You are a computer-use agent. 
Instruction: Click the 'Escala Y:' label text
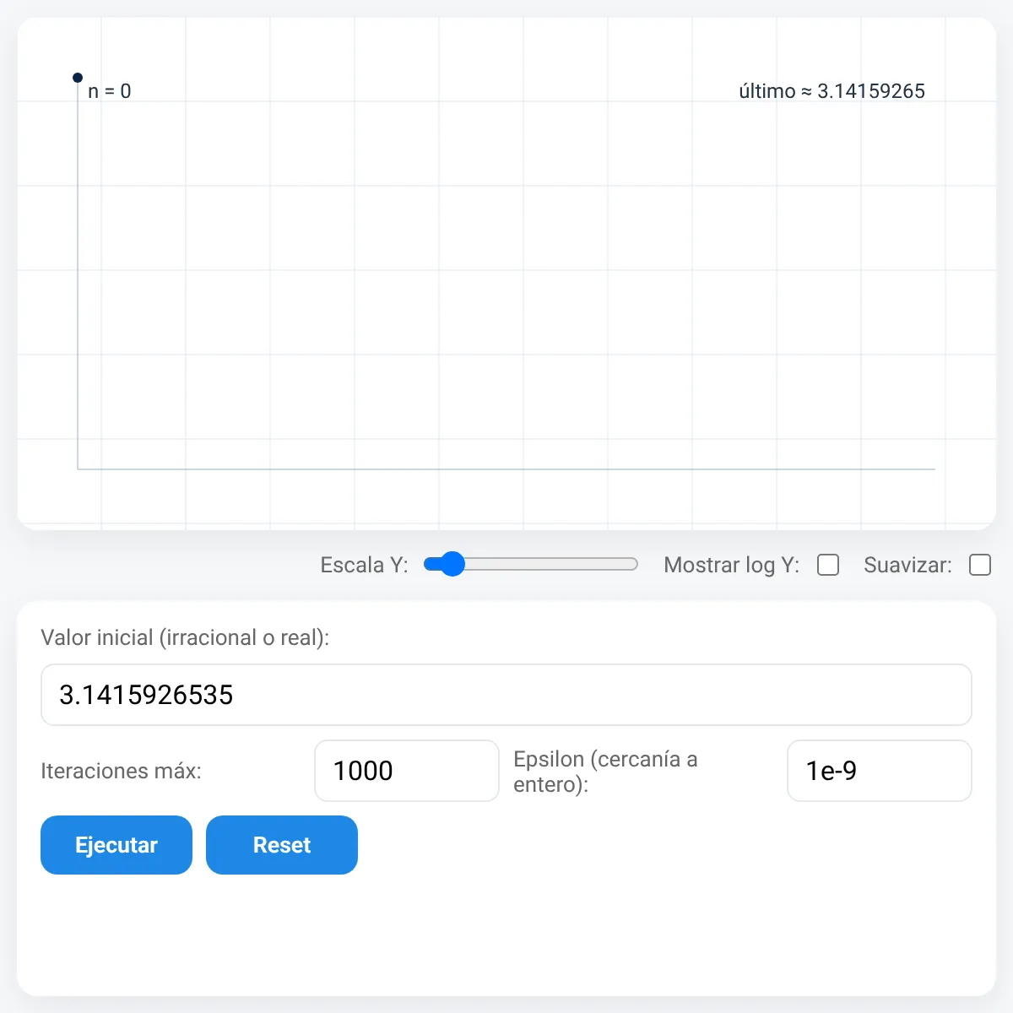coord(364,565)
